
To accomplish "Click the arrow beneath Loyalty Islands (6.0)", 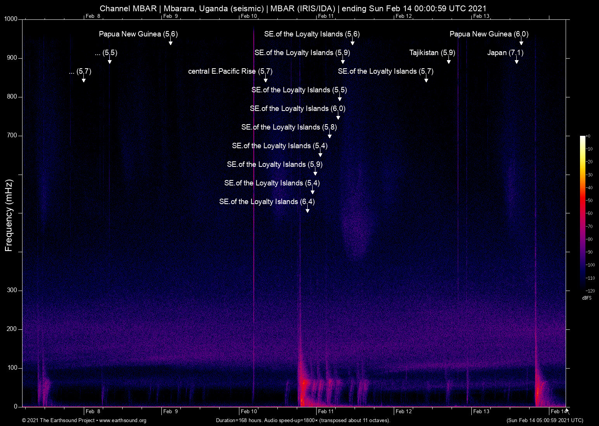I will click(338, 117).
